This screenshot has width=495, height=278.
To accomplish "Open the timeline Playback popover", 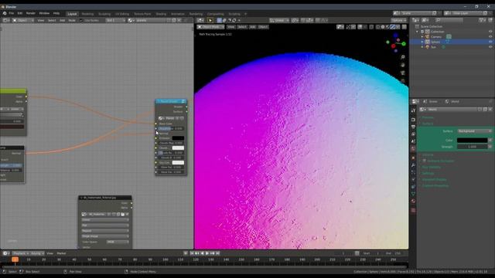I will 21,253.
